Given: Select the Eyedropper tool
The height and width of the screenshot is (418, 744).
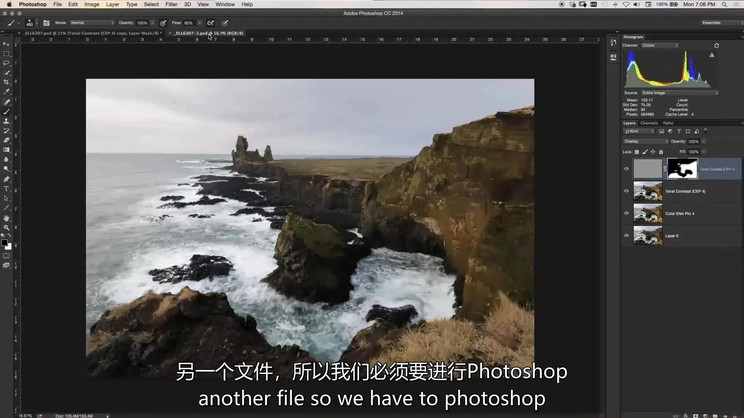Looking at the screenshot, I should pyautogui.click(x=6, y=92).
